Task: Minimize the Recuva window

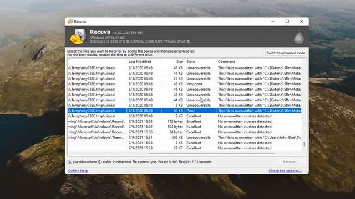Action: pos(273,22)
